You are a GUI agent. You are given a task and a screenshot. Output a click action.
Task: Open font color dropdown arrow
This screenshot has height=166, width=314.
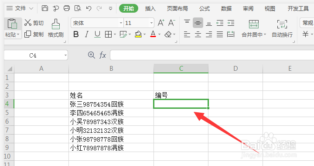[160, 35]
